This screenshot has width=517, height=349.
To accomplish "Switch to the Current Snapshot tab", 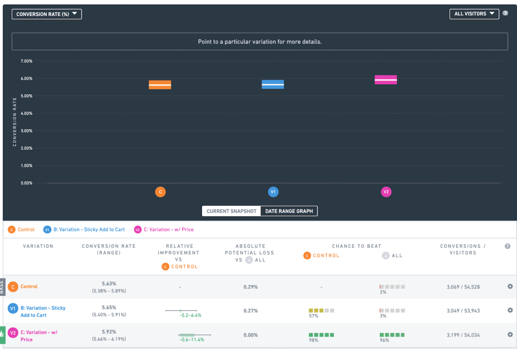I will pos(231,211).
